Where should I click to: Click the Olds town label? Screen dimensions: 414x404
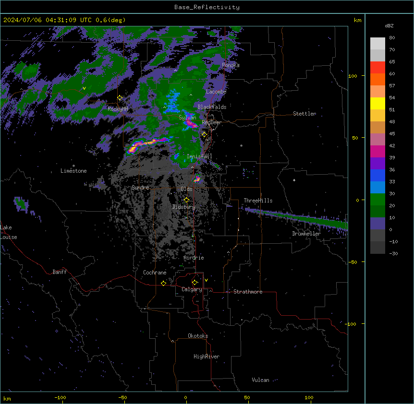(x=186, y=189)
